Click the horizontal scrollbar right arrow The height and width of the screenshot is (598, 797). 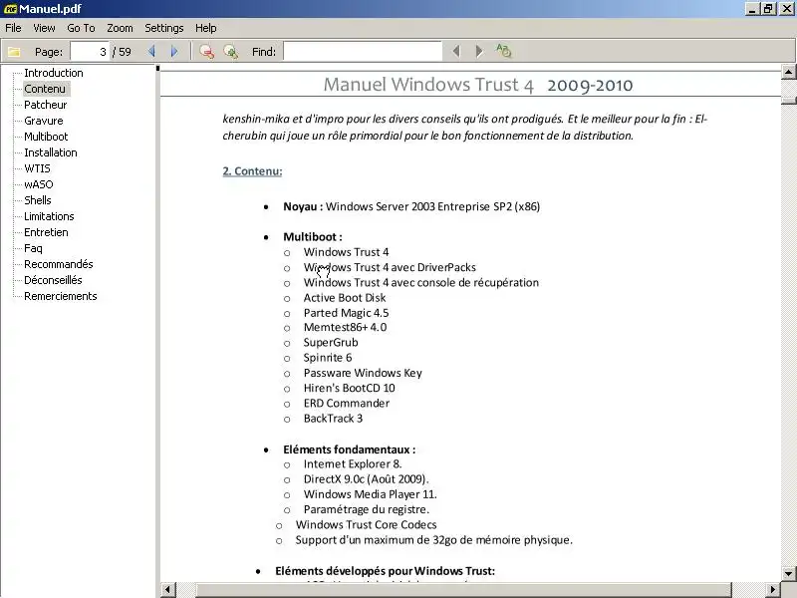[773, 590]
